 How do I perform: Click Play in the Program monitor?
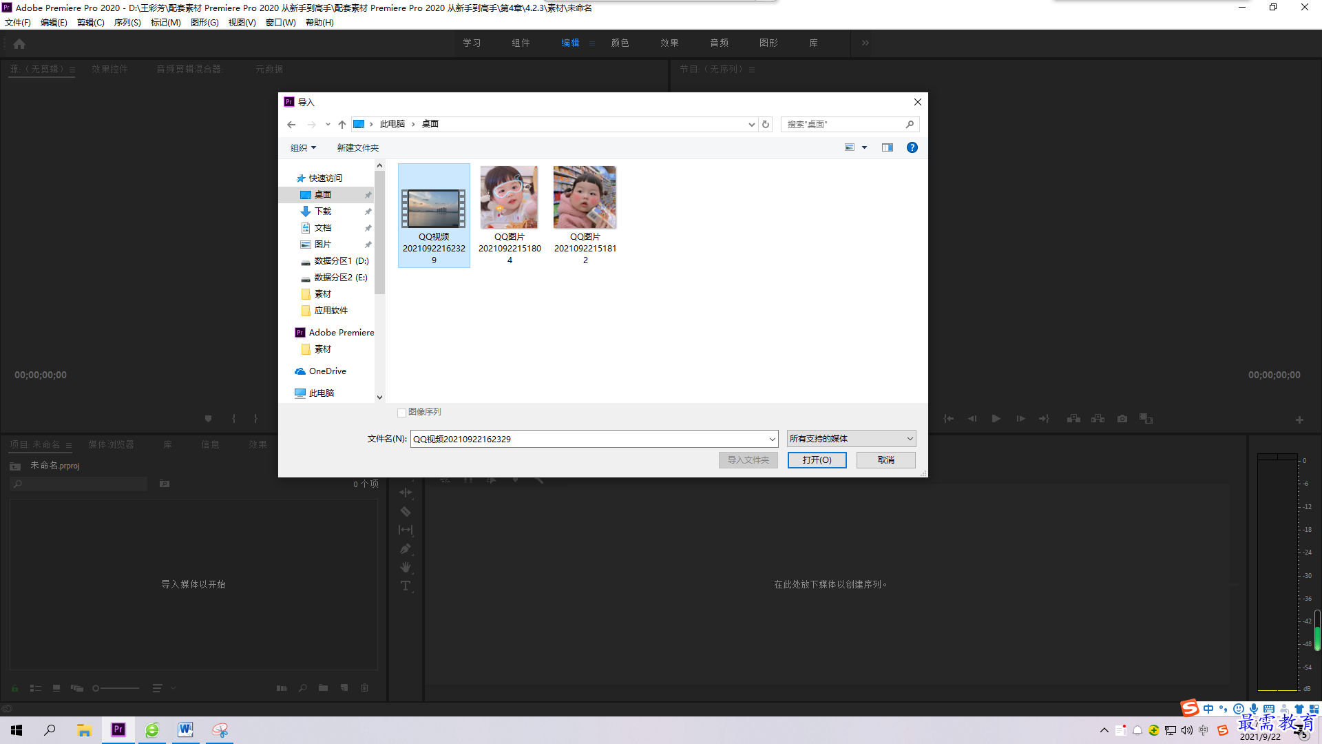996,419
